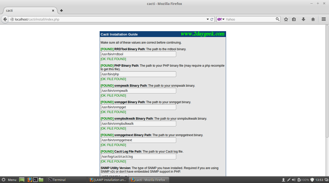Reload the cacti install page
This screenshot has height=183, width=329.
[x=212, y=19]
